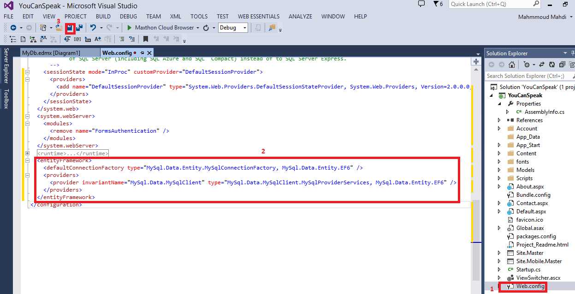
Task: Click the Increase Line Indent icon
Action: click(x=66, y=39)
